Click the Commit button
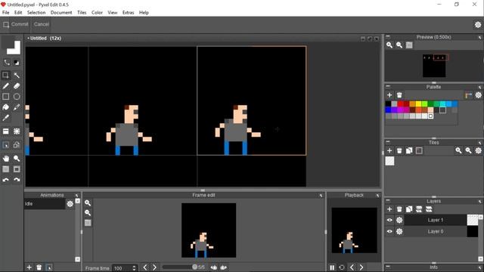Screen dimensions: 484x272 click(x=16, y=24)
